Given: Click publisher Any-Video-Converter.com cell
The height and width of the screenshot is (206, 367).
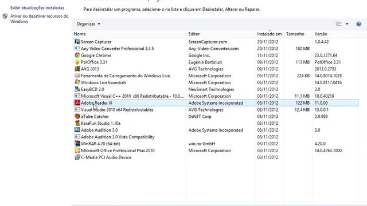Looking at the screenshot, I should 213,49.
